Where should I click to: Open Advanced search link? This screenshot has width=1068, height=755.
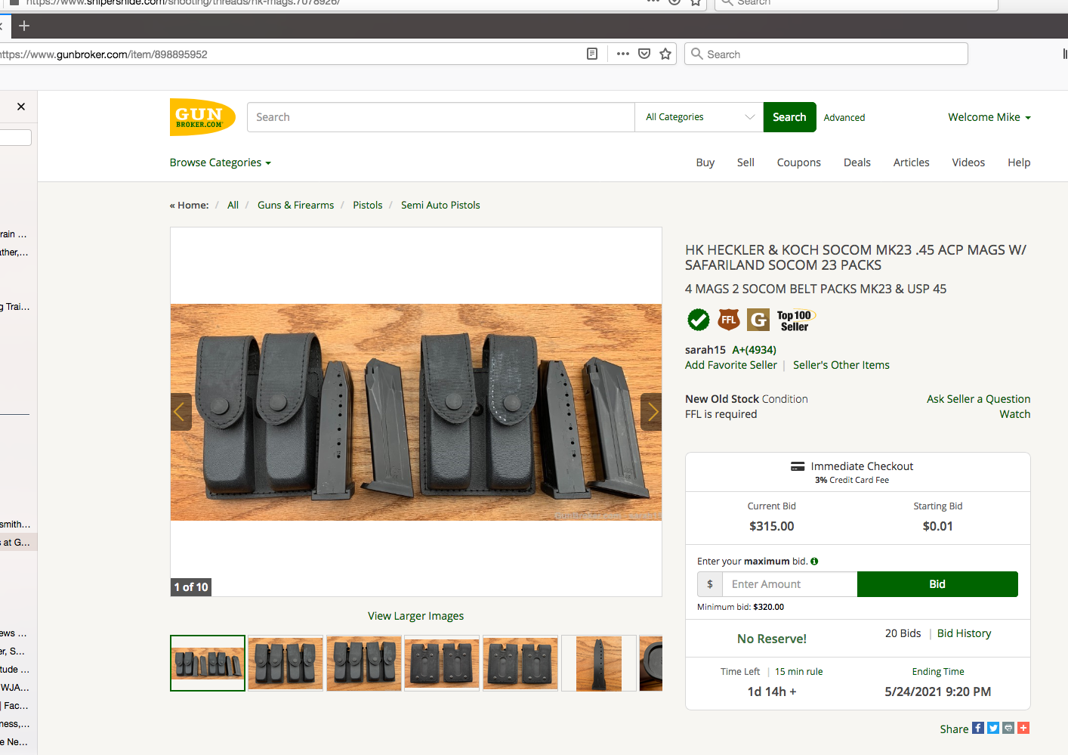pos(844,117)
